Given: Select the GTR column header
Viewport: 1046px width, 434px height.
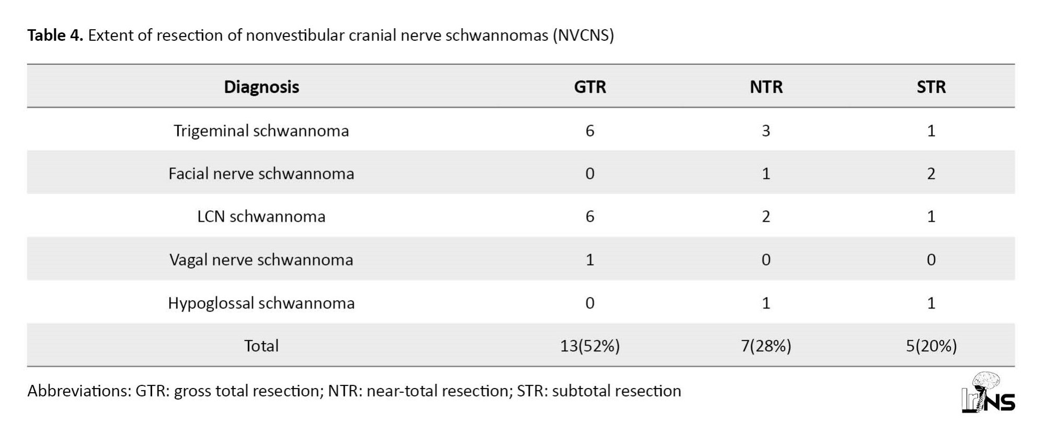Looking at the screenshot, I should [x=590, y=87].
